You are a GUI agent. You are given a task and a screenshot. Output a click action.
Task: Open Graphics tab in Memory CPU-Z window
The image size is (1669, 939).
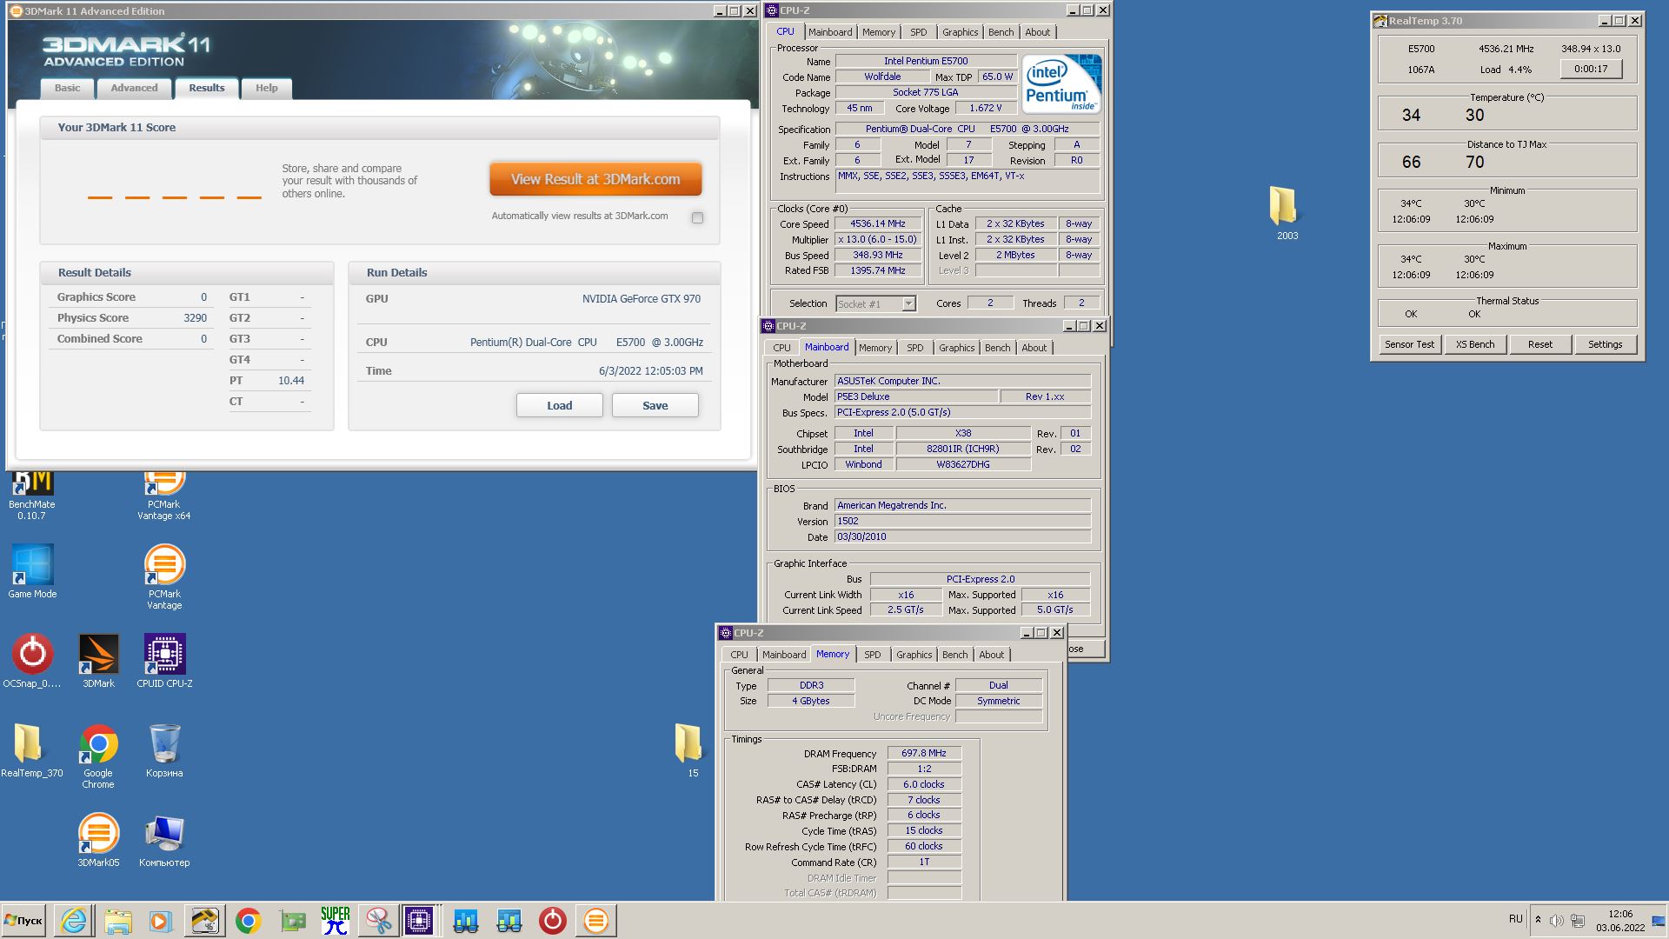914,655
